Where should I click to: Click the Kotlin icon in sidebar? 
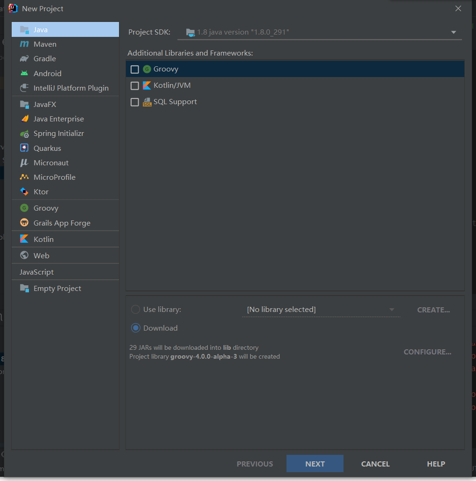[24, 239]
